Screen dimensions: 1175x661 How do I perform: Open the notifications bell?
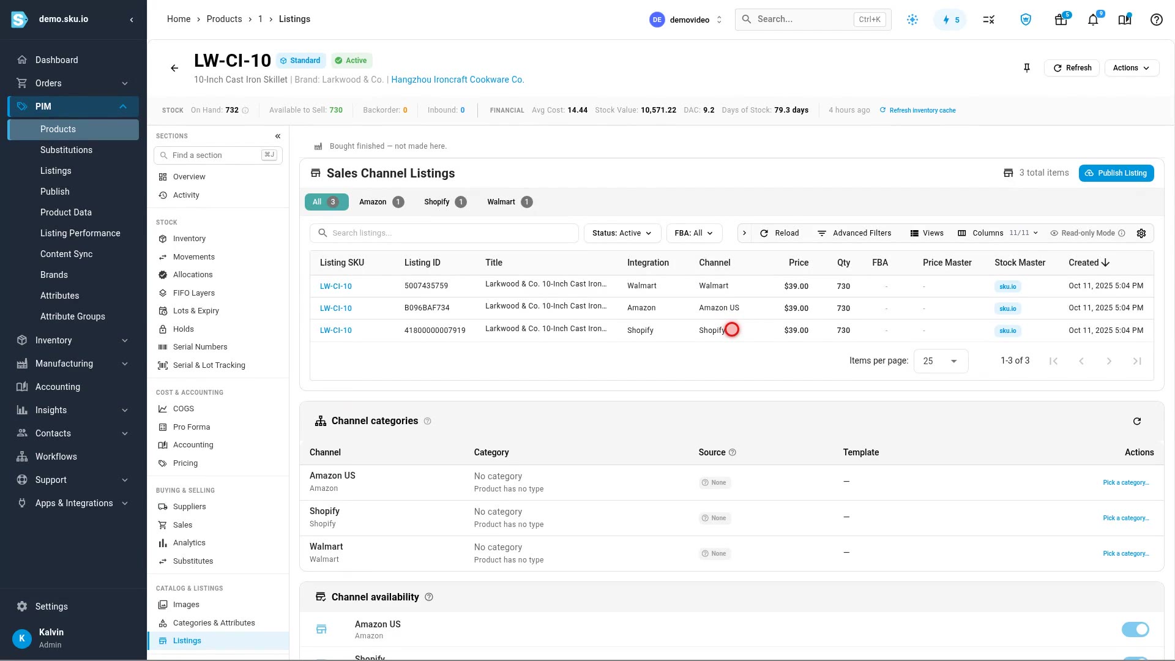[x=1093, y=20]
